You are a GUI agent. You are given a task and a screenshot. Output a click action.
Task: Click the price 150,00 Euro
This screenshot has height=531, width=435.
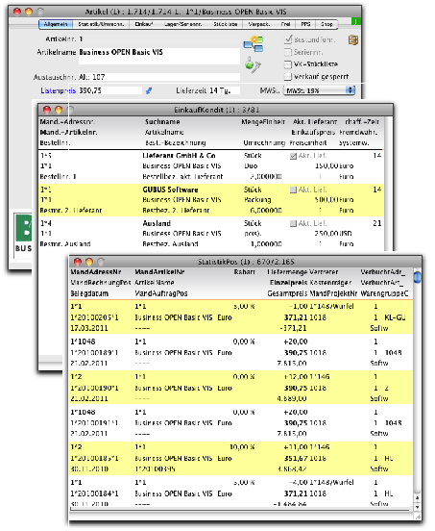pyautogui.click(x=334, y=166)
